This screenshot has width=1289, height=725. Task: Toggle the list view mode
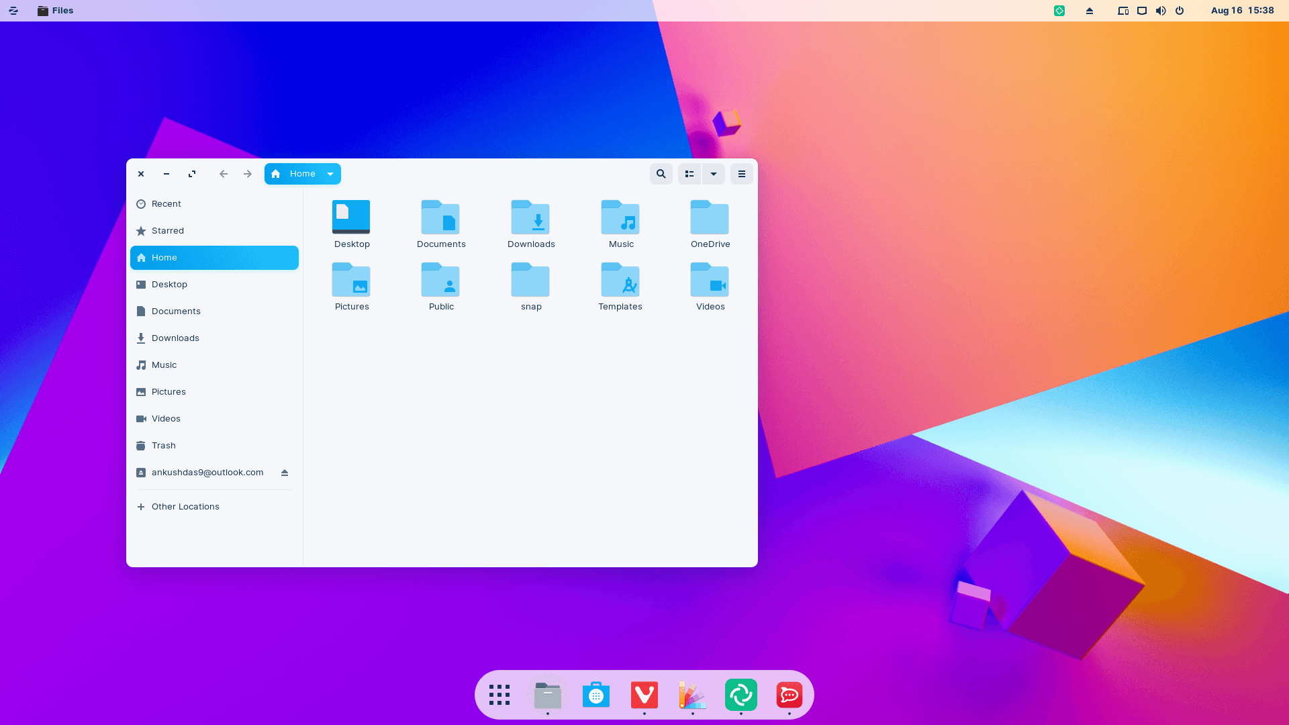689,173
